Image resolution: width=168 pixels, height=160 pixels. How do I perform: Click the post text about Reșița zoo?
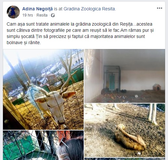[x=80, y=33]
